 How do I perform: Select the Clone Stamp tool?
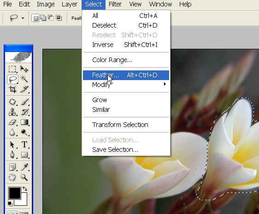(x=12, y=112)
